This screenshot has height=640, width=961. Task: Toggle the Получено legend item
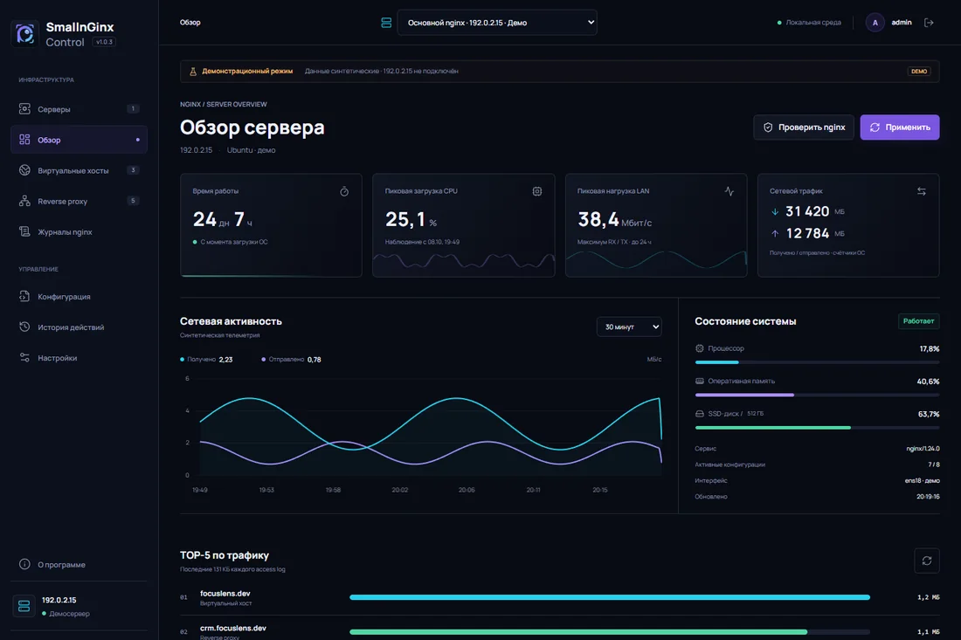coord(206,360)
